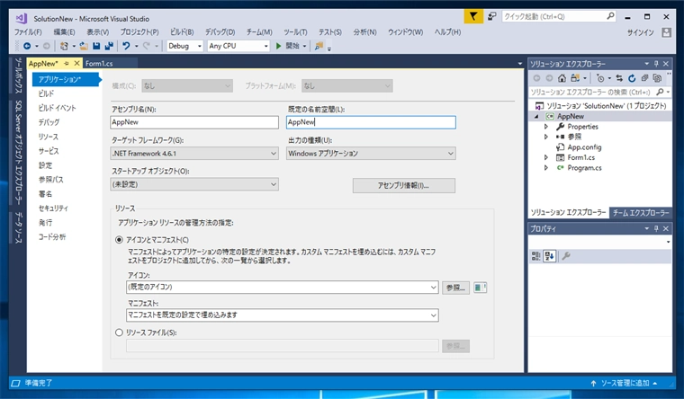Click the New Project toolbar icon
The image size is (684, 399).
coord(64,46)
